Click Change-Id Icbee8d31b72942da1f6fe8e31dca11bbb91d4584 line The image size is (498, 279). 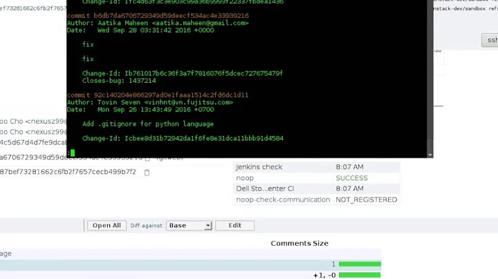183,138
